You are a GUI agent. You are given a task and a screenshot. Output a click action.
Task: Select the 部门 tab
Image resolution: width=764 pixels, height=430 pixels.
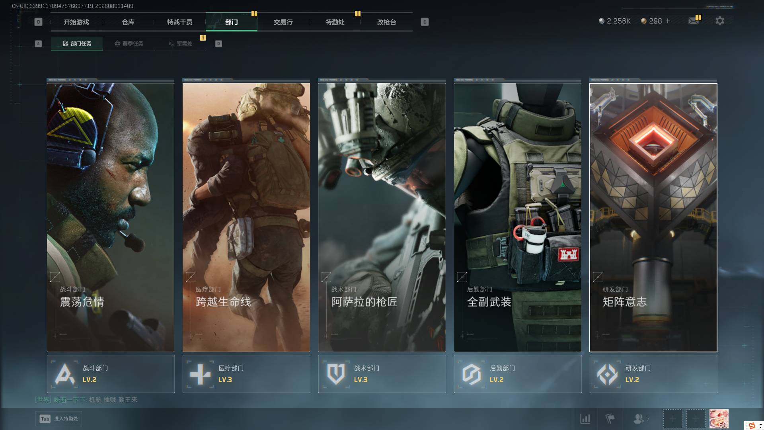(x=232, y=22)
